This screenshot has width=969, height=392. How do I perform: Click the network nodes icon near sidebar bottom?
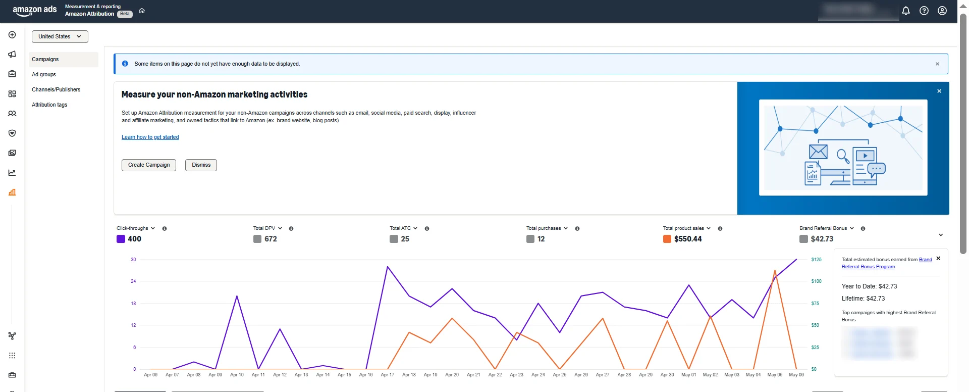[12, 336]
